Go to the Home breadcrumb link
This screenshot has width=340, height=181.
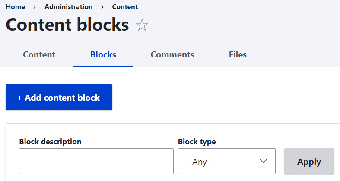pyautogui.click(x=15, y=7)
